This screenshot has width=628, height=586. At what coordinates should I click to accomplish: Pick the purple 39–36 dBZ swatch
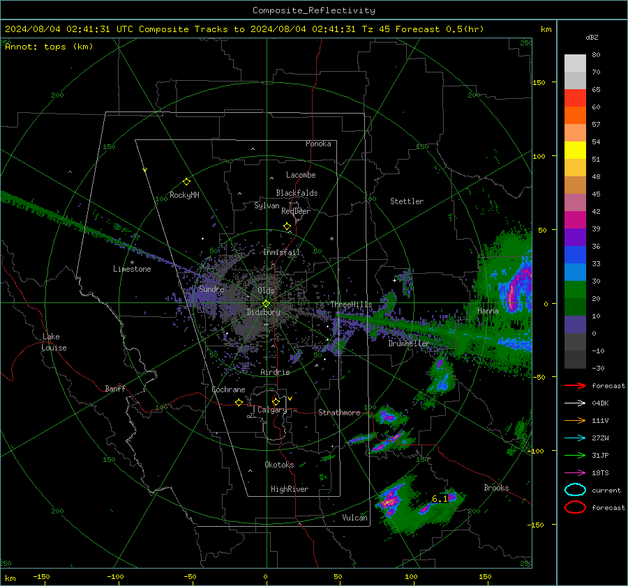click(575, 237)
